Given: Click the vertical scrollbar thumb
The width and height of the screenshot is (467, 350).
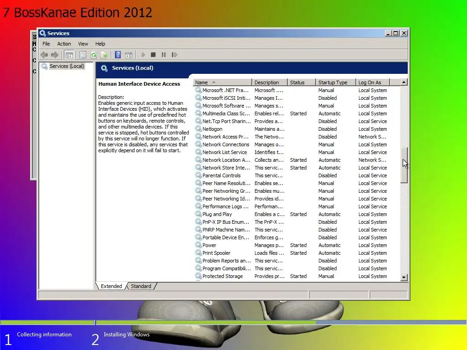Looking at the screenshot, I should coord(404,165).
